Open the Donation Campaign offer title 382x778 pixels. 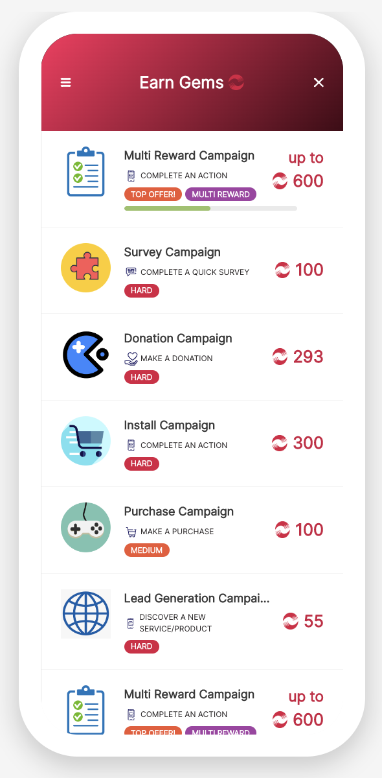[x=178, y=338]
